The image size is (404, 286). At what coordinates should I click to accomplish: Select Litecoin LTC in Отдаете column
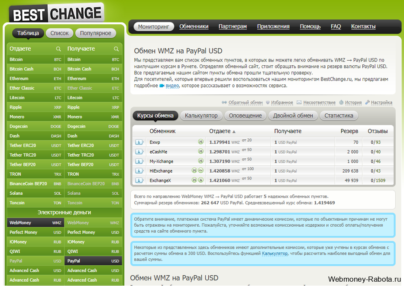point(36,97)
